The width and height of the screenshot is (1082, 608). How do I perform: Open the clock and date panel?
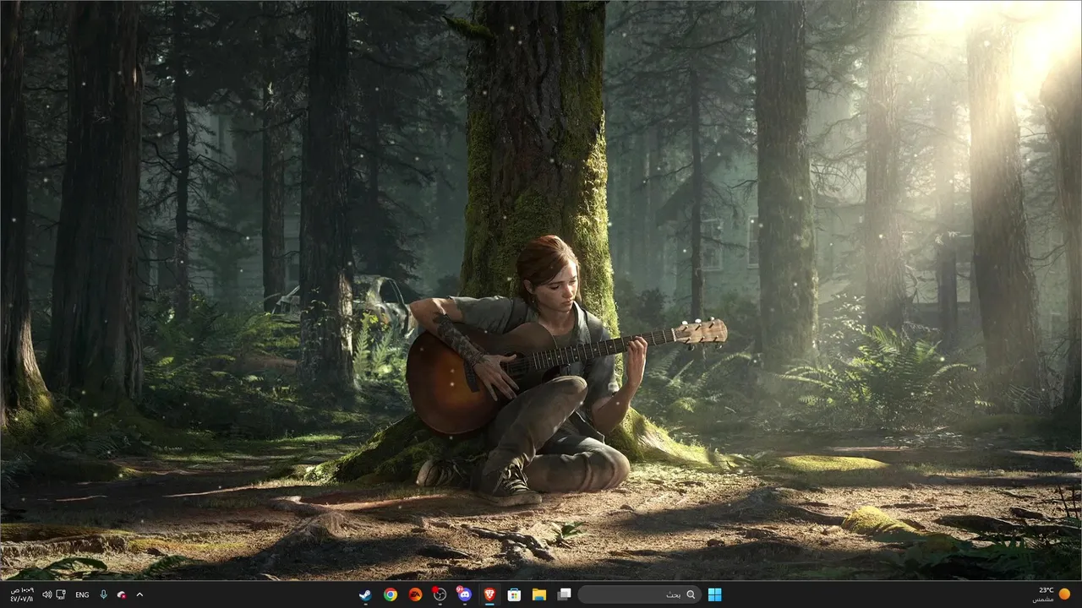[x=21, y=594]
